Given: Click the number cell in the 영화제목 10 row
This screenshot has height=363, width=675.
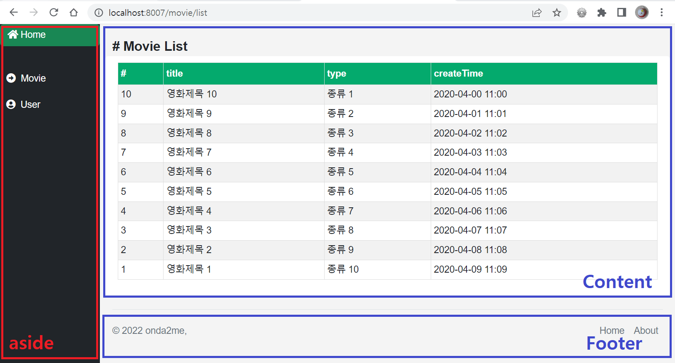Looking at the screenshot, I should click(141, 94).
